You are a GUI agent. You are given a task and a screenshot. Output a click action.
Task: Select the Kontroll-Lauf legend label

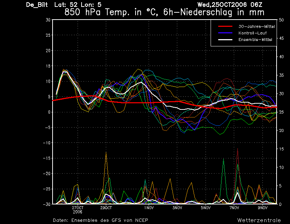pyautogui.click(x=252, y=33)
